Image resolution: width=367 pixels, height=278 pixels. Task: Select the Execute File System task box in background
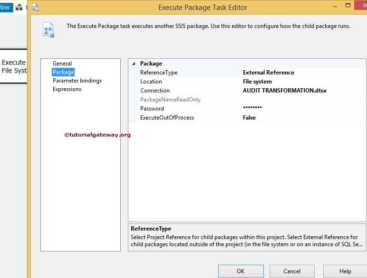14,66
